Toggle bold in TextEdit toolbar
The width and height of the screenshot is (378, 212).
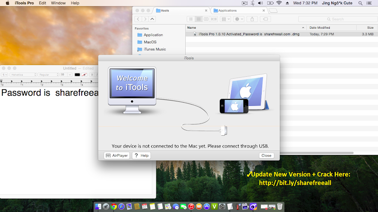92,75
